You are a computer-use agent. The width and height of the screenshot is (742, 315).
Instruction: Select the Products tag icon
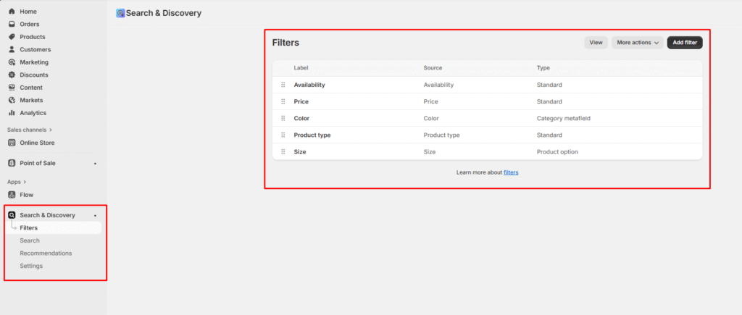tap(12, 37)
